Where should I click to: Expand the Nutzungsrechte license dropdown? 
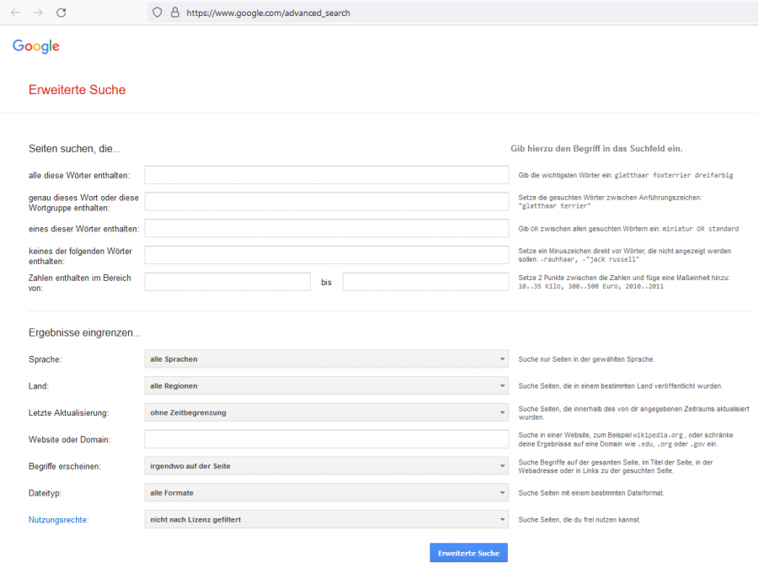(326, 520)
